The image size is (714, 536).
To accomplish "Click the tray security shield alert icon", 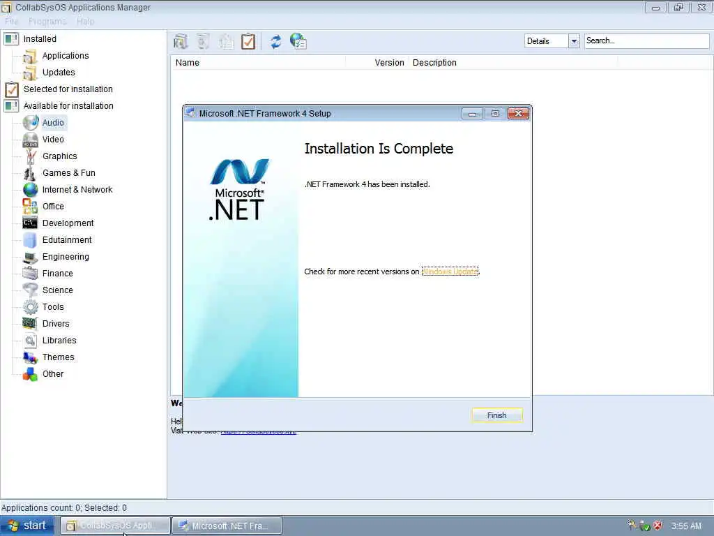I will coord(657,526).
